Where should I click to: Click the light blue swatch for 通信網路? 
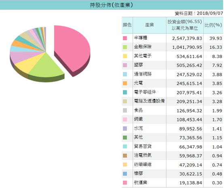125,74
